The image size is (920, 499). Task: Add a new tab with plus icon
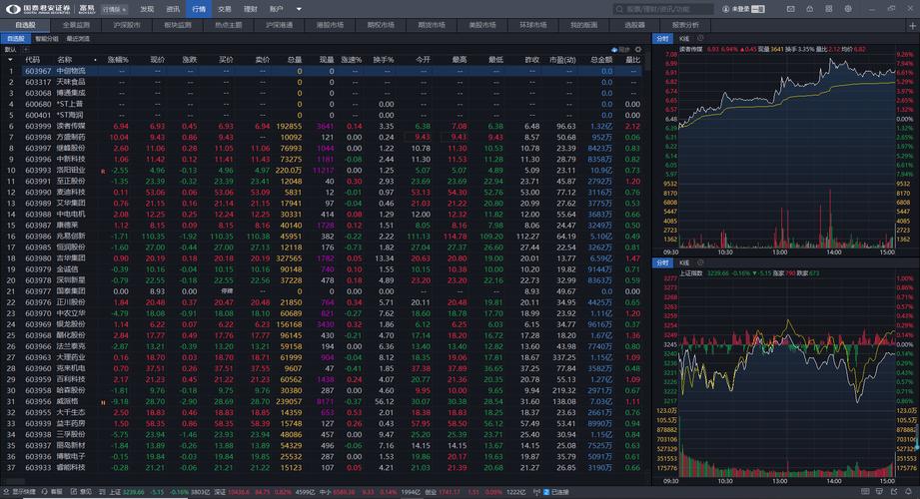coord(912,26)
